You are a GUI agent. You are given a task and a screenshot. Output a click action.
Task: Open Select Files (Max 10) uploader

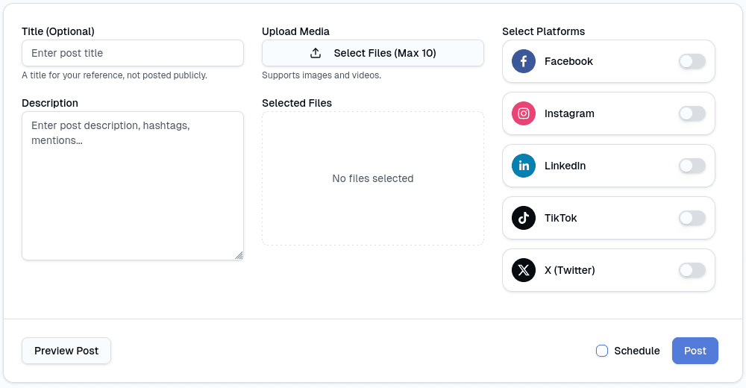[373, 53]
